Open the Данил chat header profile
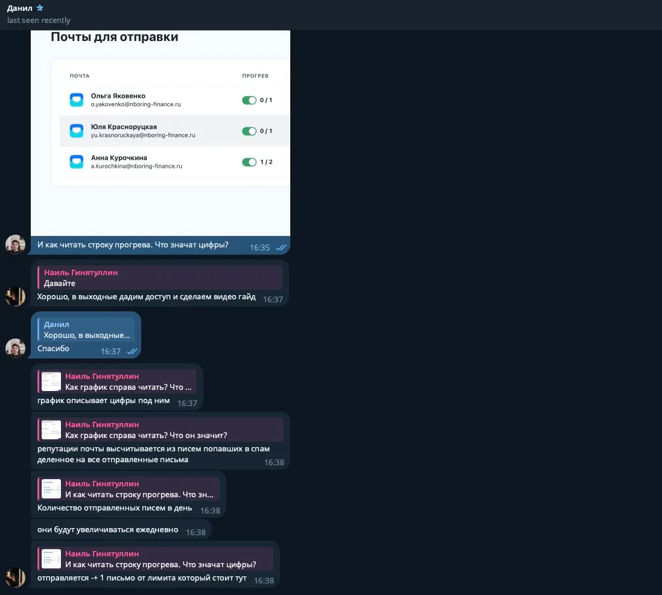This screenshot has height=595, width=662. pos(21,8)
